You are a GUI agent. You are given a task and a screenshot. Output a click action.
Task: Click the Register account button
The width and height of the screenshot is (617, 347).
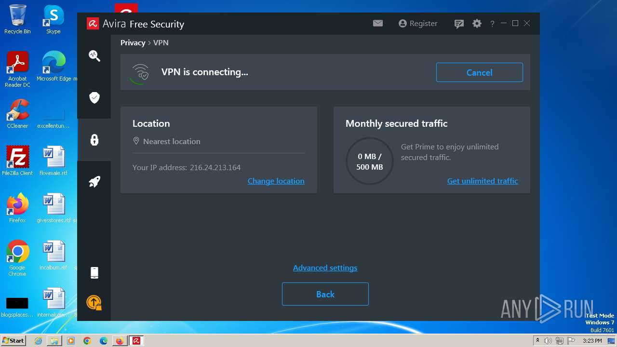tap(418, 24)
